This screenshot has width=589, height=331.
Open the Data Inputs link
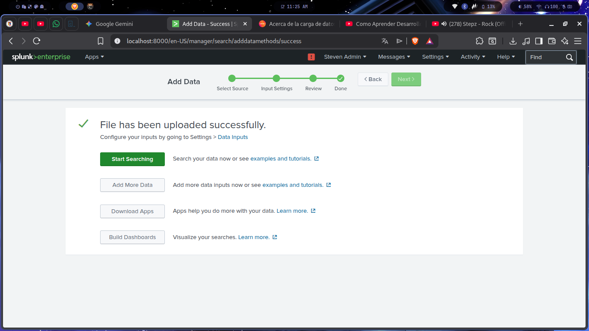point(233,137)
